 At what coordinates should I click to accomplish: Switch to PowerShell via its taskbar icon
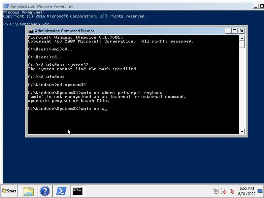click(61, 191)
